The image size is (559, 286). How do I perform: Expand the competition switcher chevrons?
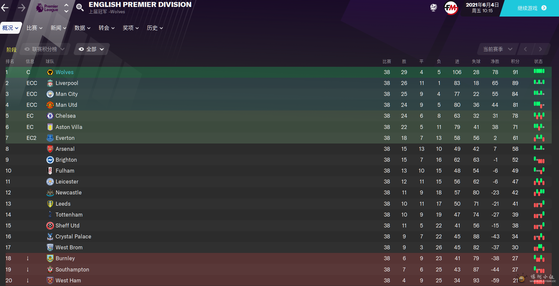pyautogui.click(x=66, y=8)
